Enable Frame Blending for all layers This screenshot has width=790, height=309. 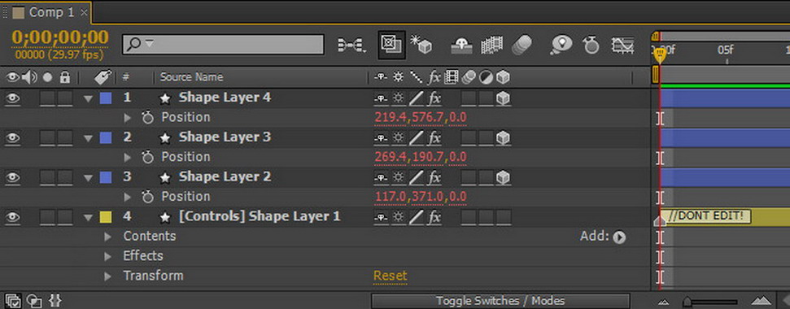tap(491, 46)
